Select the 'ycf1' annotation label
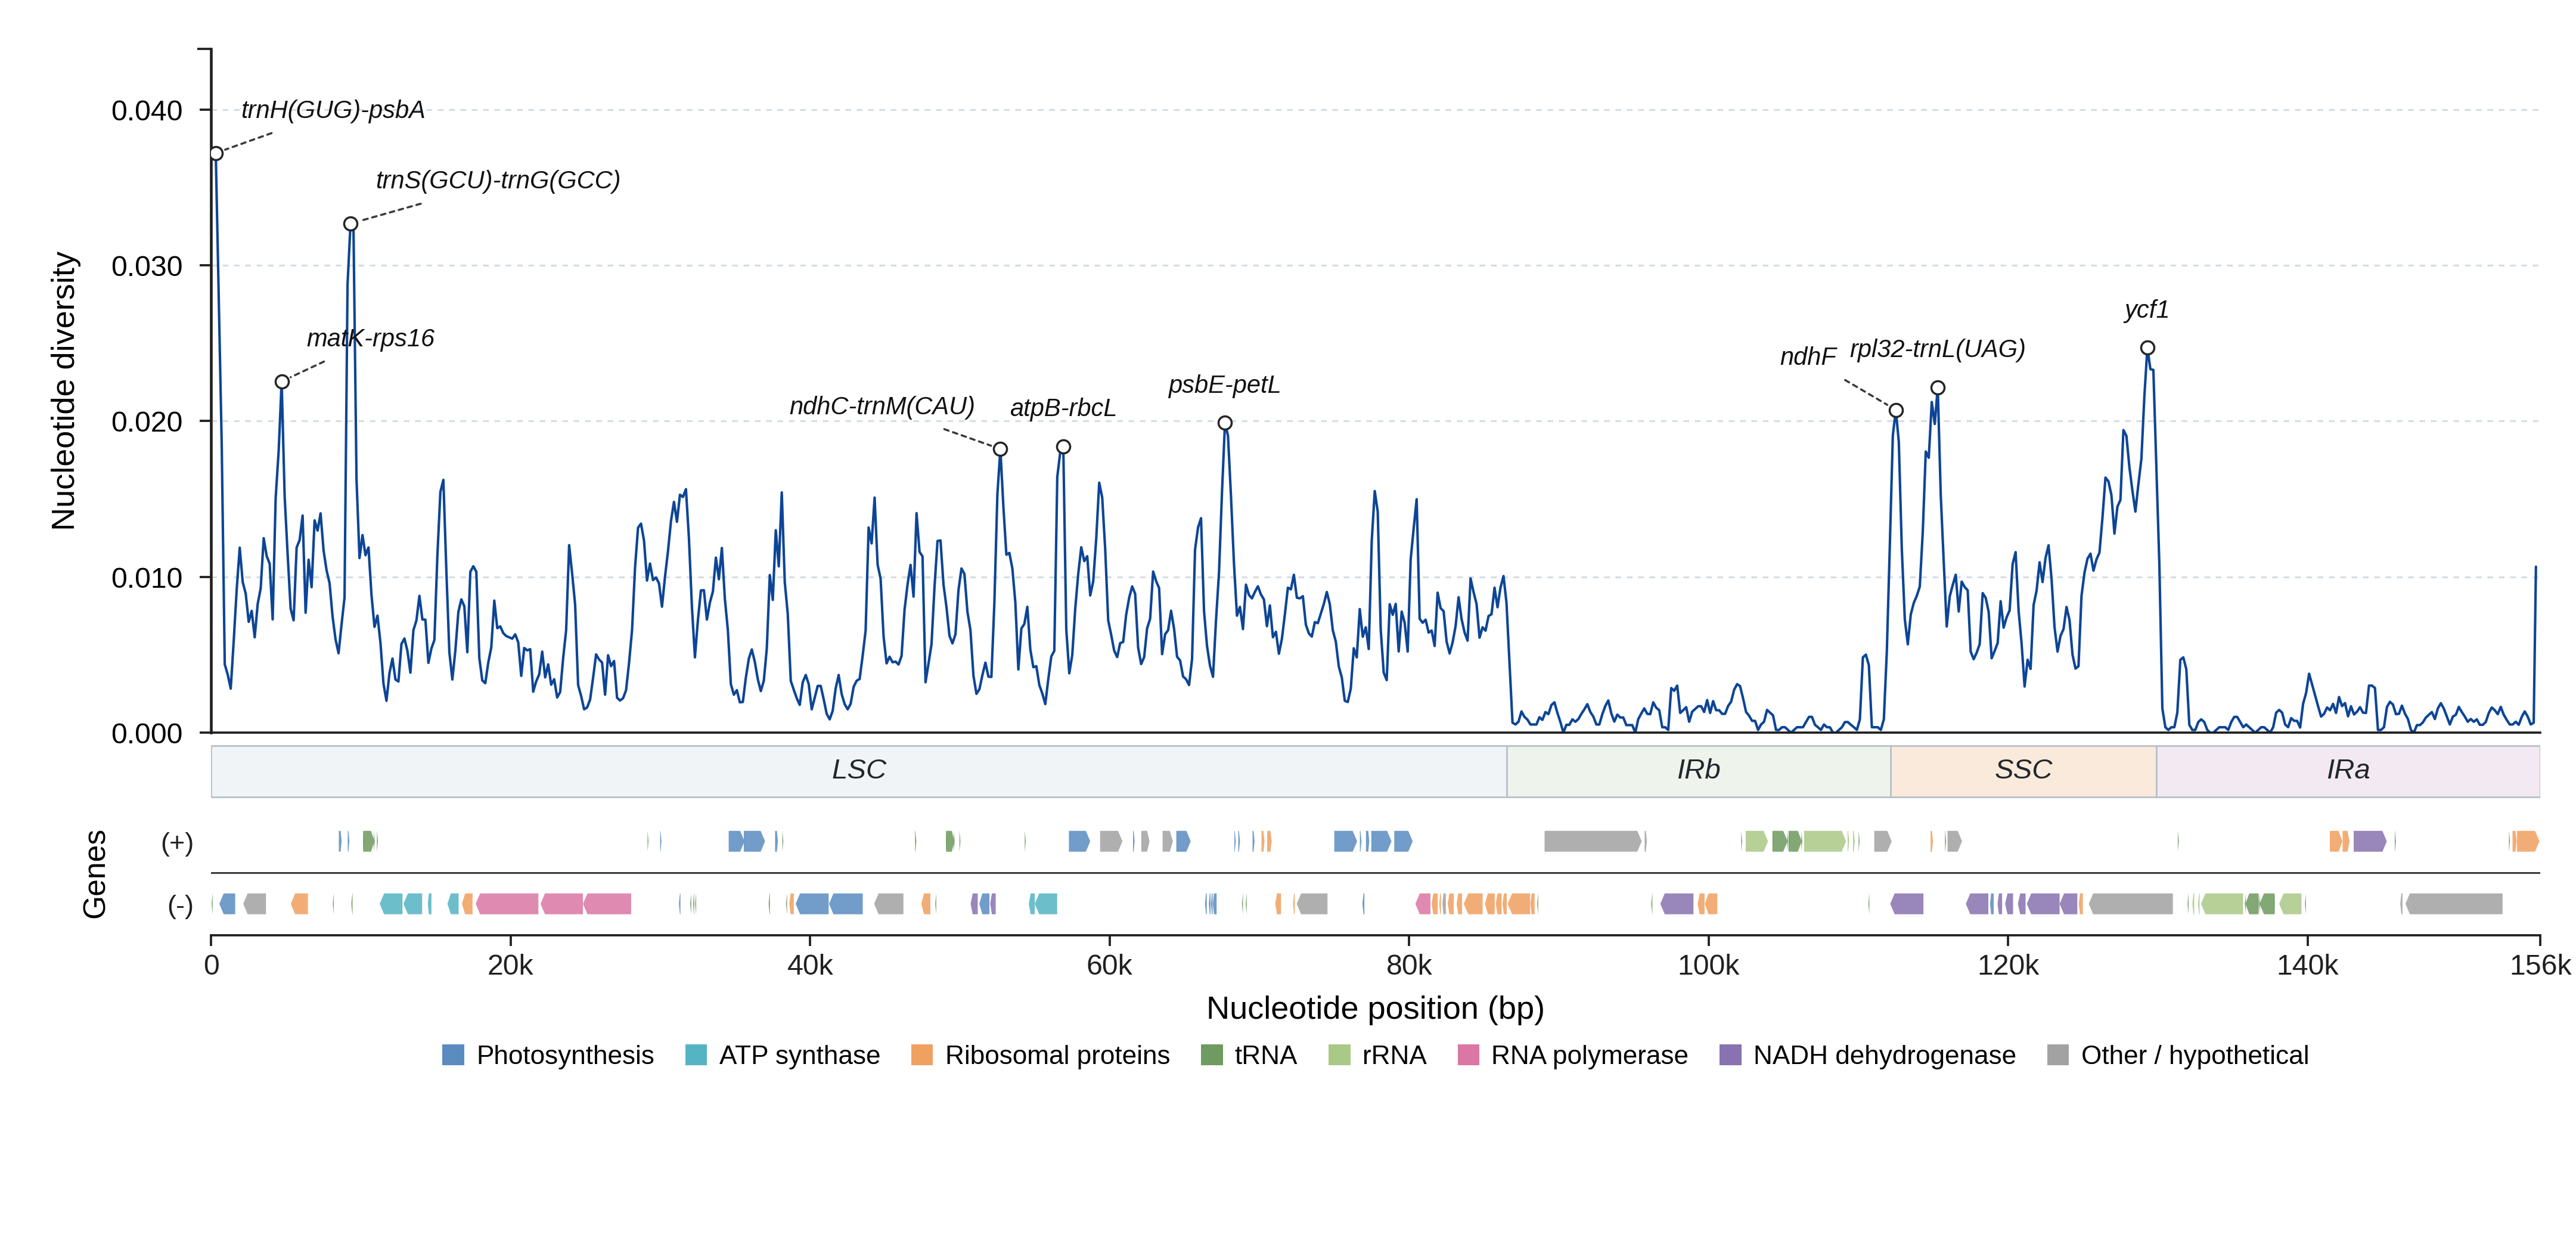2576x1253 pixels. pyautogui.click(x=2147, y=310)
